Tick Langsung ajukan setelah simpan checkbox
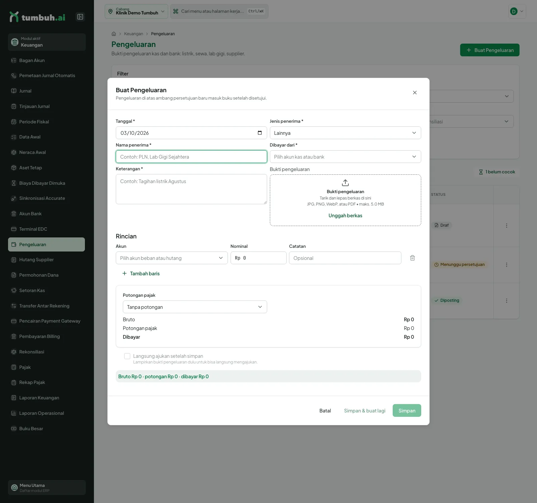This screenshot has height=503, width=537. [x=127, y=356]
